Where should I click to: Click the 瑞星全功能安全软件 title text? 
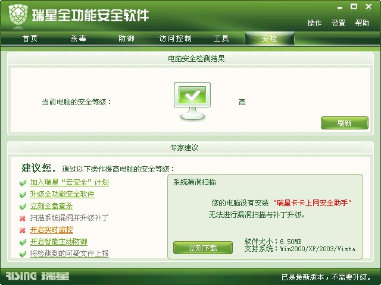coord(90,15)
